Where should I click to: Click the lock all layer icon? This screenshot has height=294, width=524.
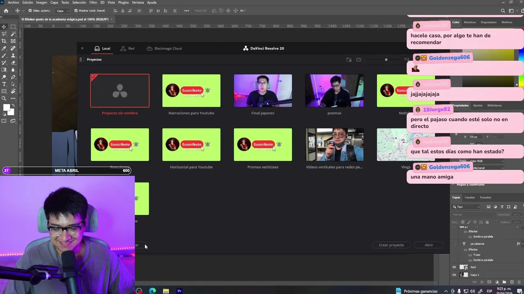487,222
